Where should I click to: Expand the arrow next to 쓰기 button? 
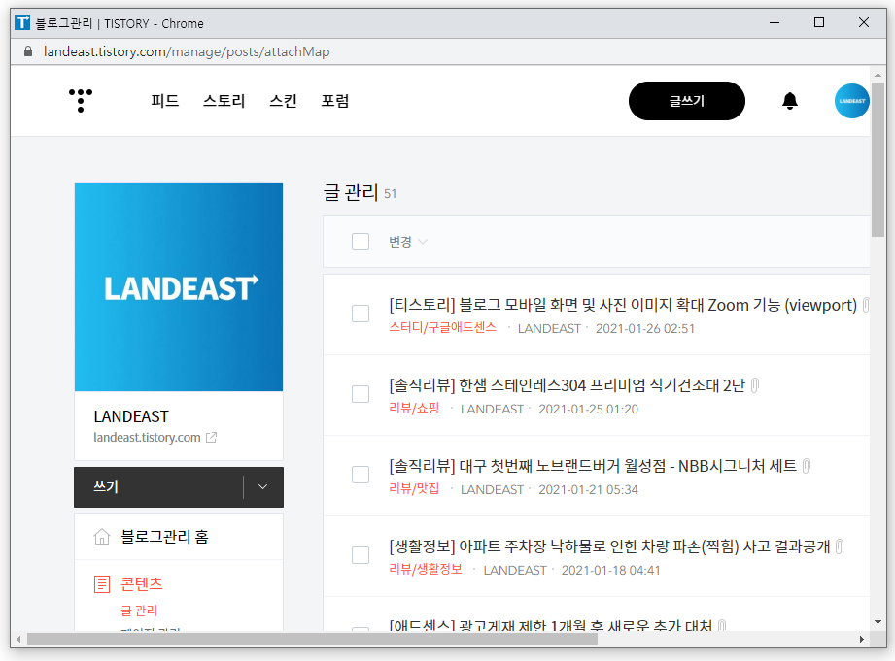pos(262,487)
